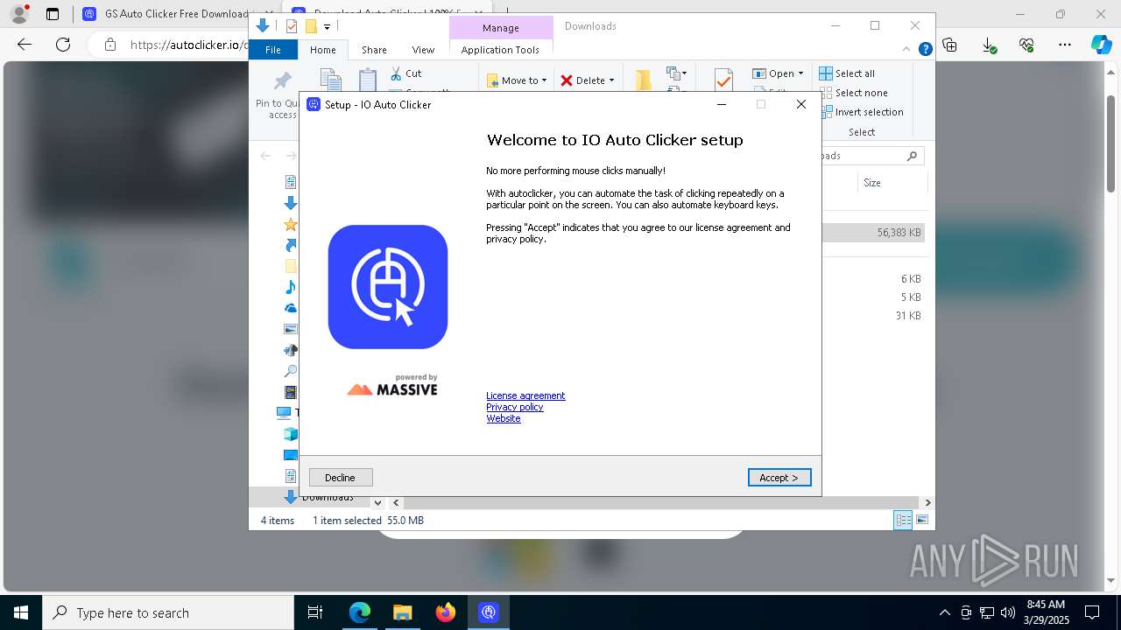This screenshot has width=1121, height=630.
Task: Open the GS Auto Clicker Free Download tab
Action: [166, 14]
